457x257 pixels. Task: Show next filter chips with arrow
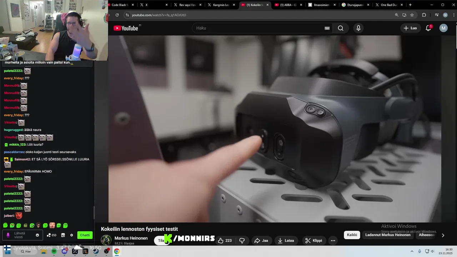pos(443,235)
